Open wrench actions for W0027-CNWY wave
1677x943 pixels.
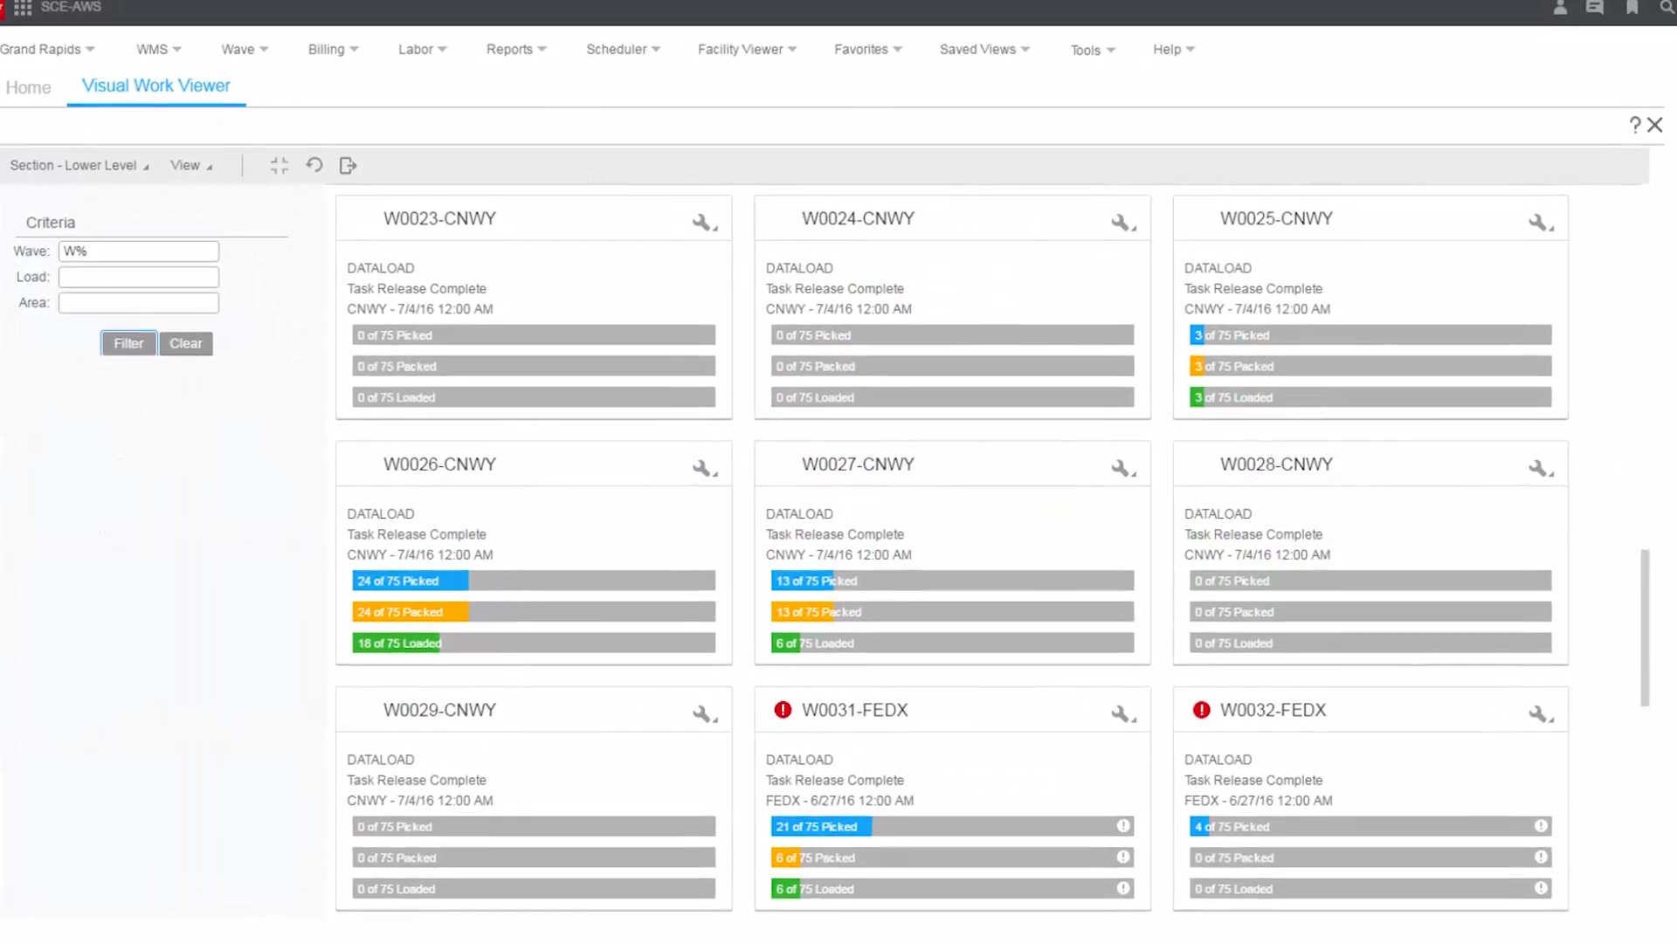(x=1121, y=469)
